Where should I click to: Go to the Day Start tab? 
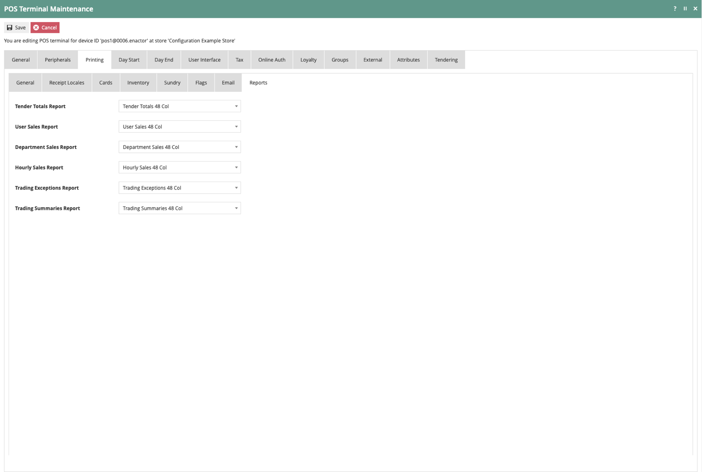tap(129, 60)
